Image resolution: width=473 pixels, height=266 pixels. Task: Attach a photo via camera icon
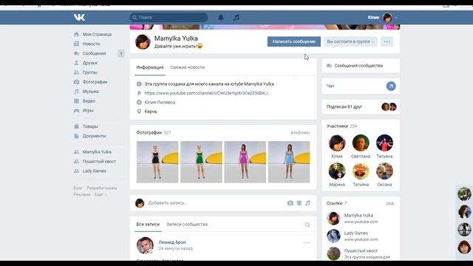(290, 203)
